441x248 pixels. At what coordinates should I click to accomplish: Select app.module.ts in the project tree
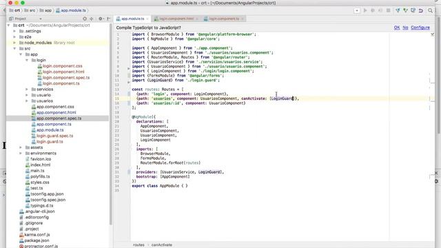point(50,130)
